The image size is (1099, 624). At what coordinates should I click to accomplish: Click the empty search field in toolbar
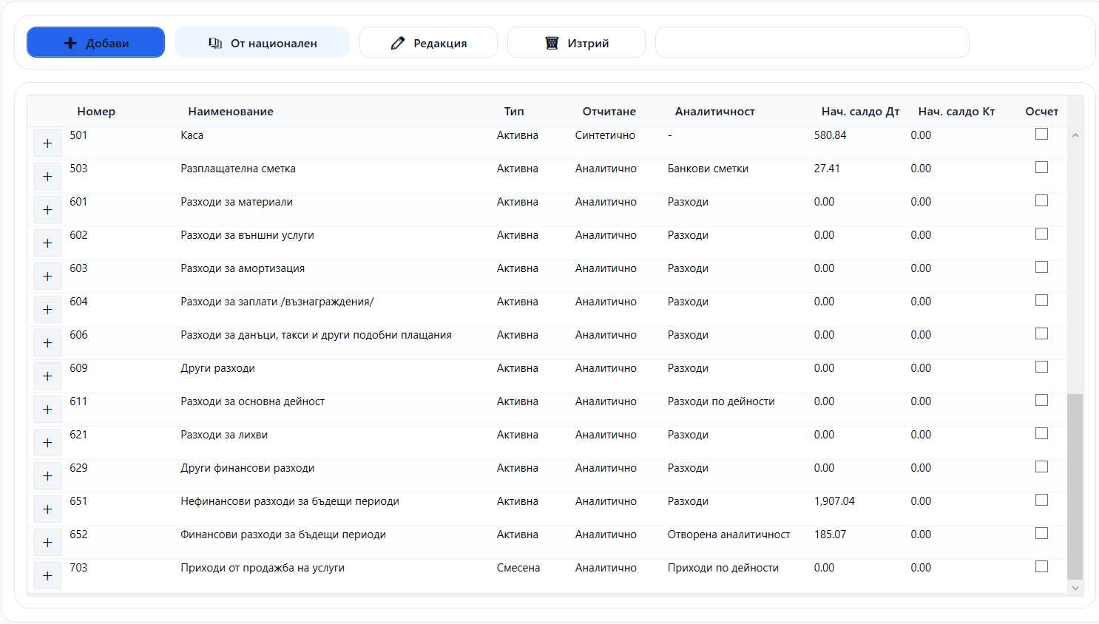pyautogui.click(x=812, y=42)
